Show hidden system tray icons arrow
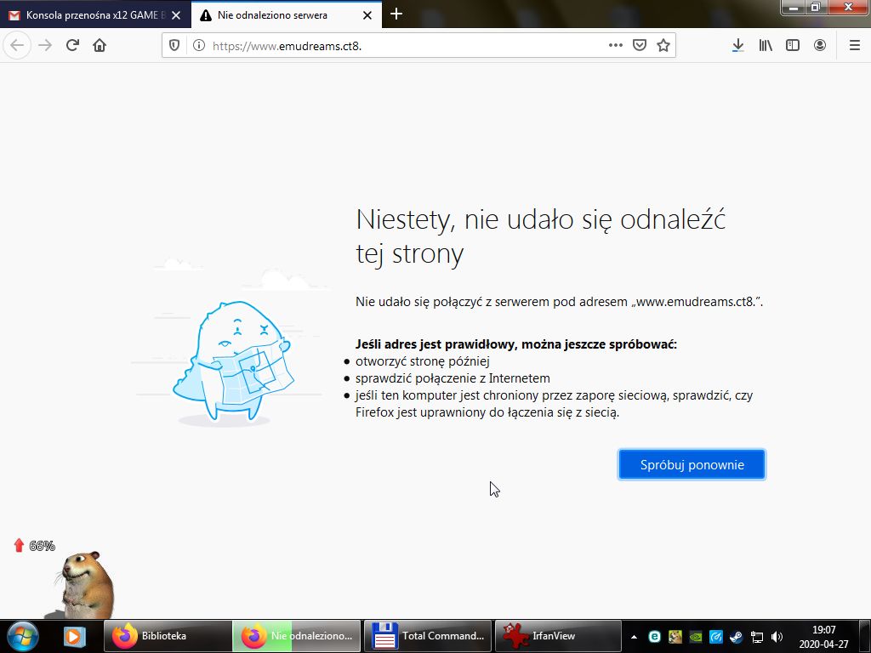This screenshot has width=871, height=653. (634, 636)
